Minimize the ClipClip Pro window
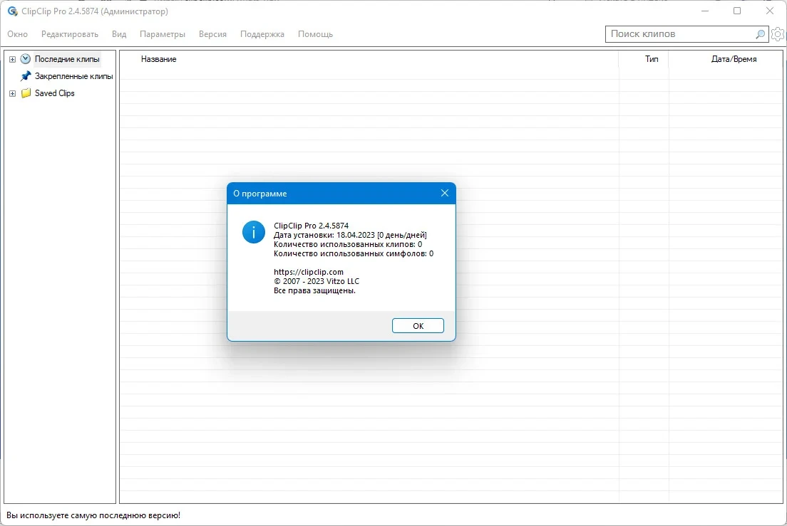Viewport: 787px width, 526px height. pyautogui.click(x=705, y=11)
